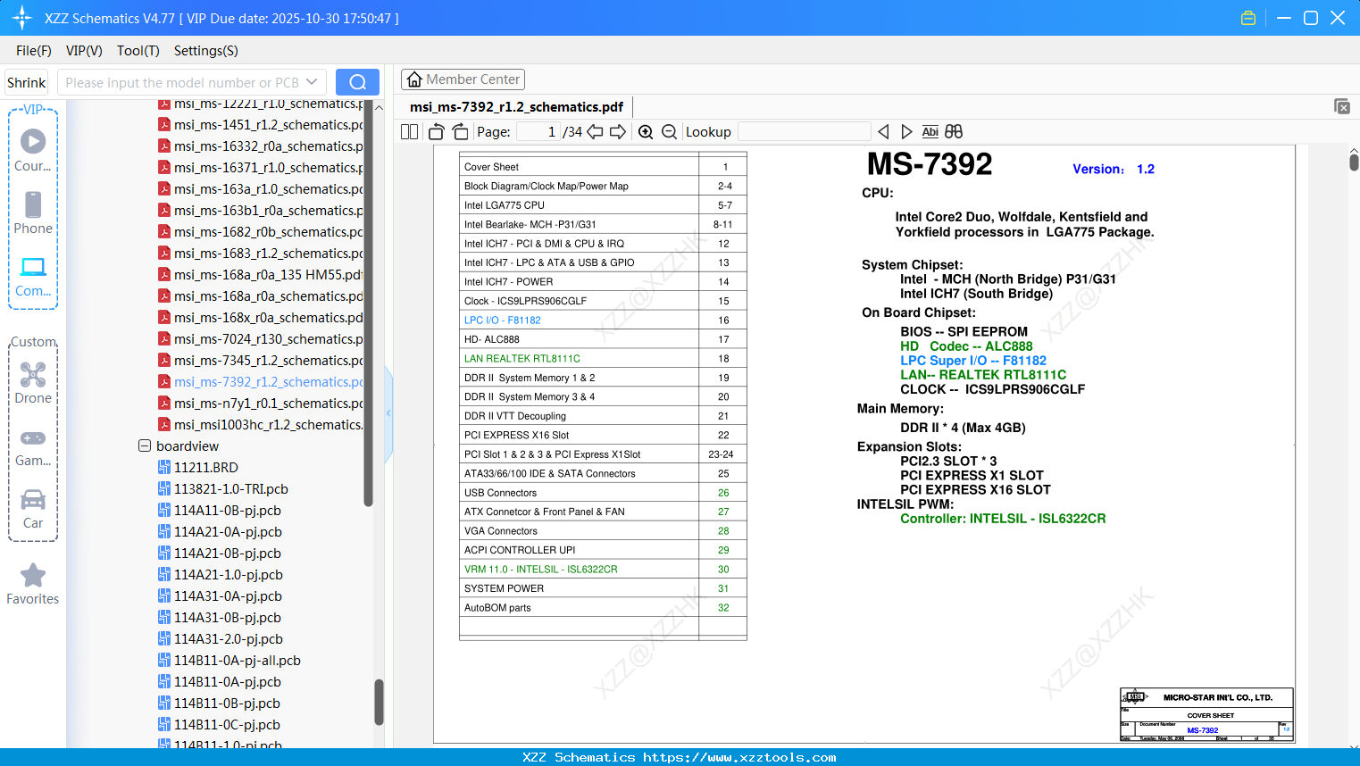Find previous lookup match
1360x766 pixels.
coord(883,132)
